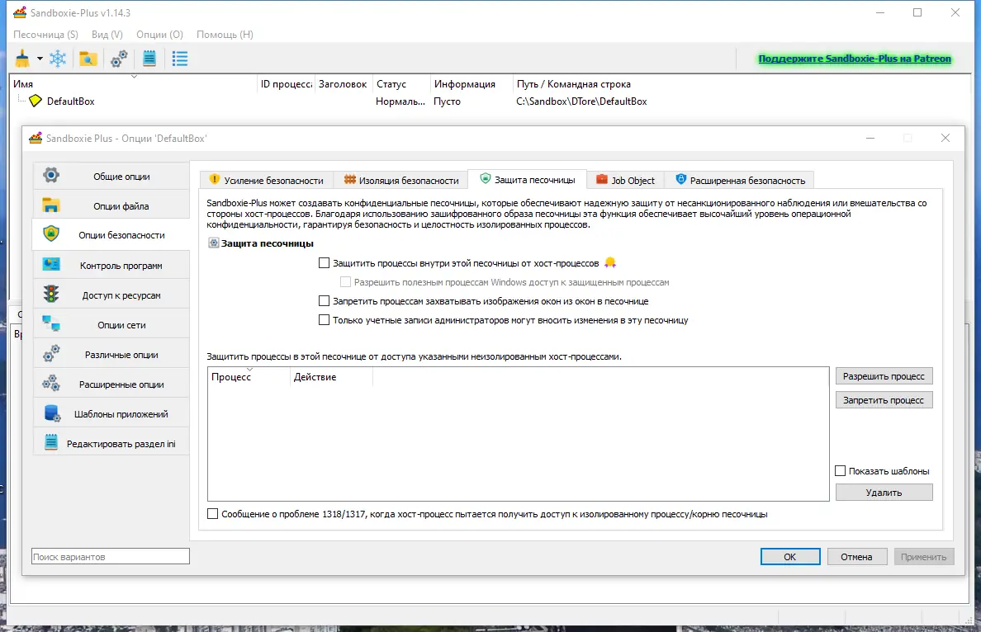981x632 pixels.
Task: Click the icon of Контроль программ
Action: click(x=50, y=264)
